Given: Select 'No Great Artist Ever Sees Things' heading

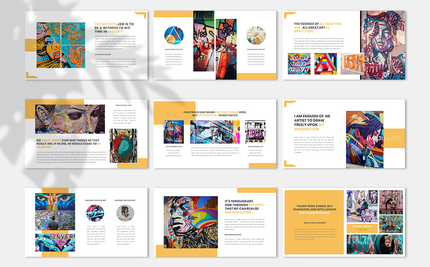Looking at the screenshot, I should [68, 144].
